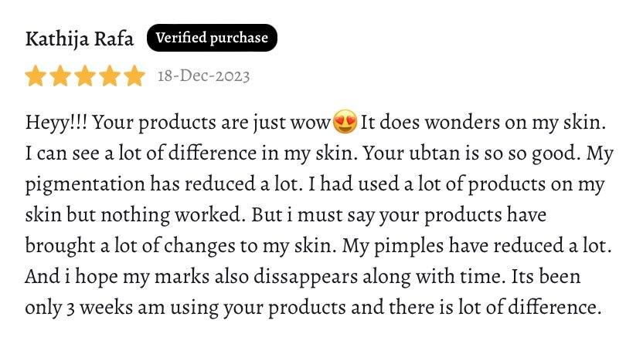Click the word 'pigmentation' in the review
The width and height of the screenshot is (626, 347).
tap(85, 185)
